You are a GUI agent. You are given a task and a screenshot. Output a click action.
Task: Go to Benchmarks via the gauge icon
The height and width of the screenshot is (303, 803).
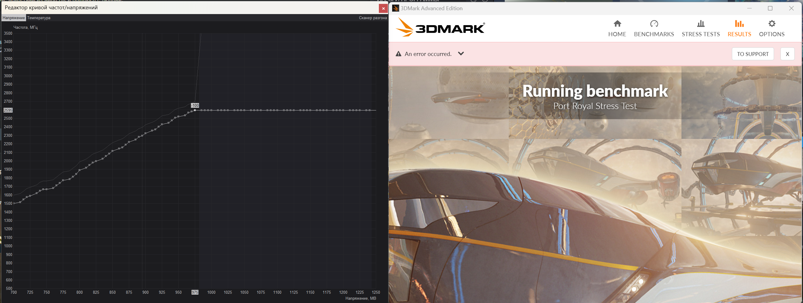pyautogui.click(x=654, y=24)
